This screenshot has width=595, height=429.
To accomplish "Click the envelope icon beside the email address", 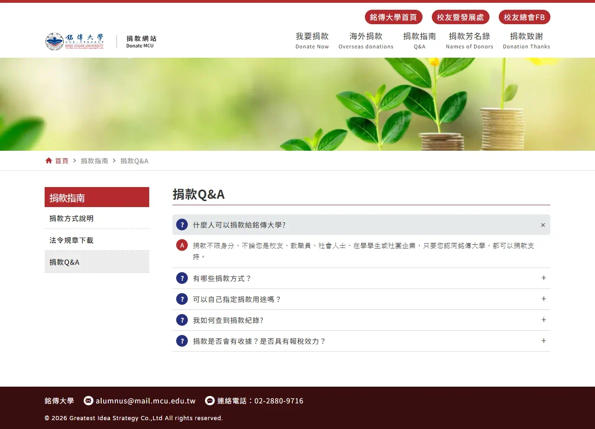I will tap(88, 401).
